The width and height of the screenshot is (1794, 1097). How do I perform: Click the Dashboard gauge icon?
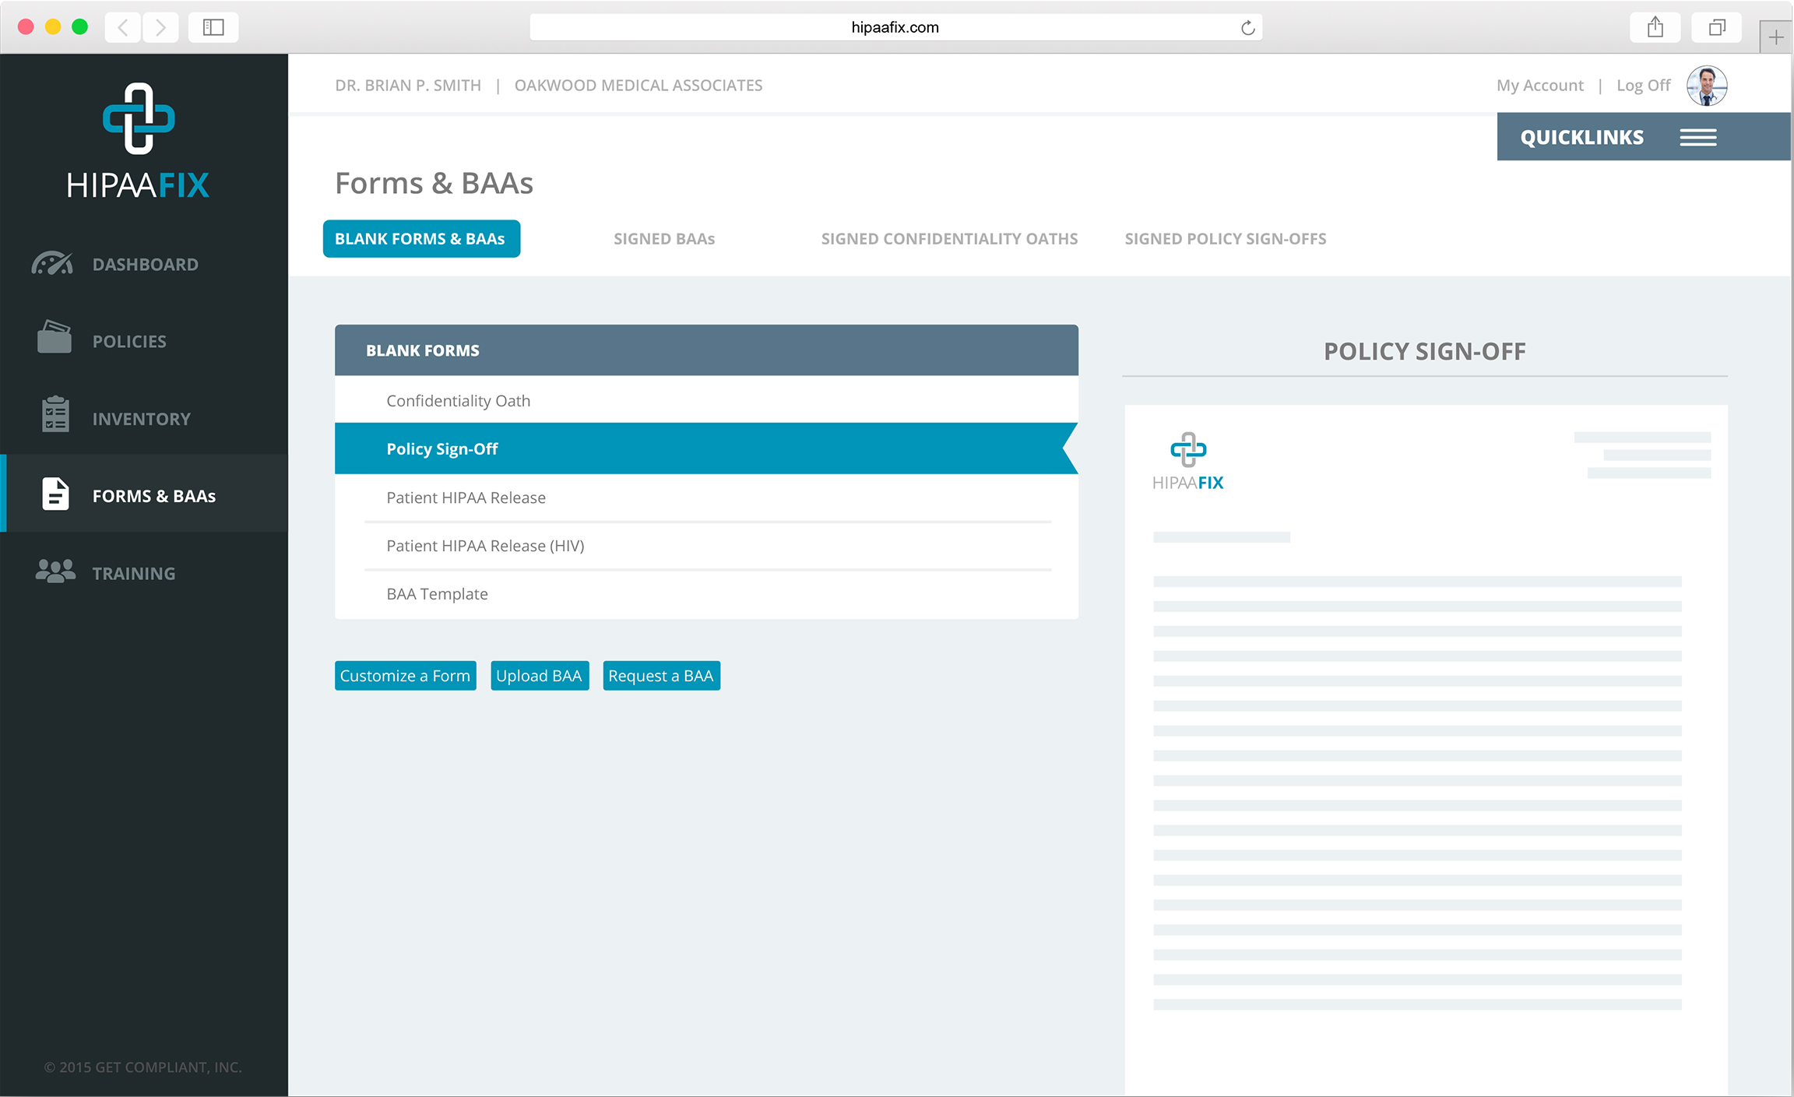52,264
